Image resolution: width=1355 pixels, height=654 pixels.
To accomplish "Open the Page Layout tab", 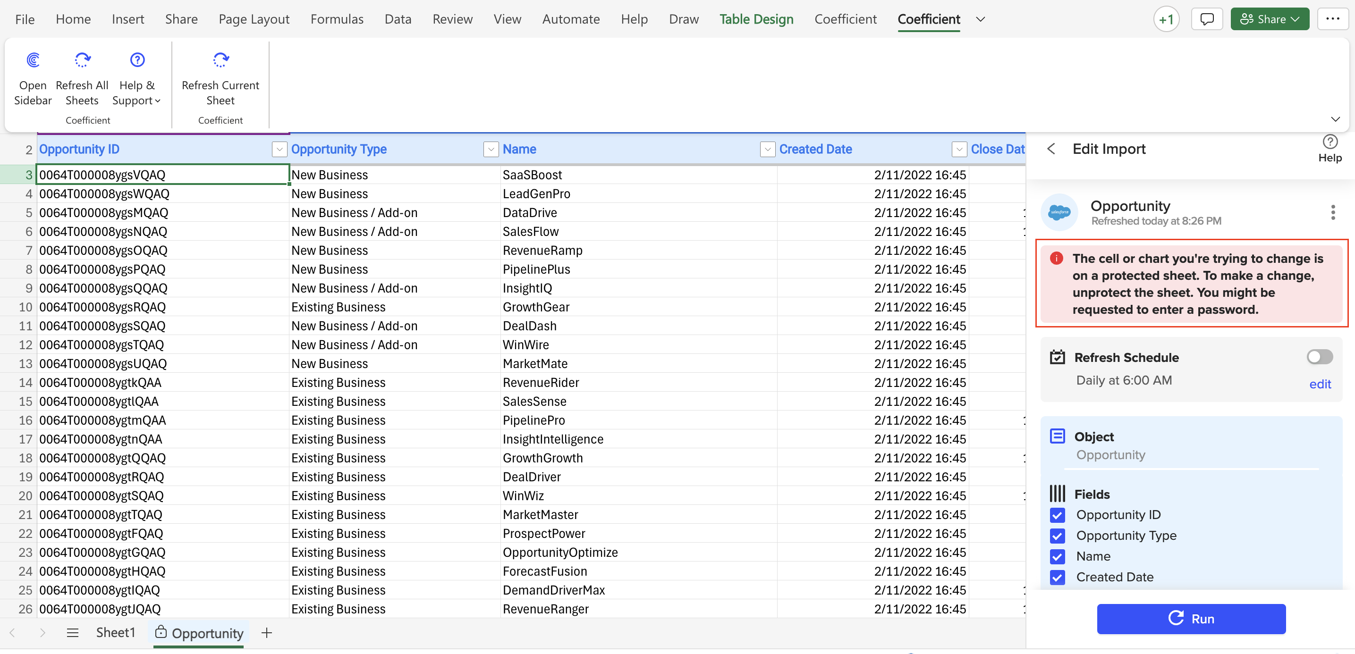I will (254, 19).
